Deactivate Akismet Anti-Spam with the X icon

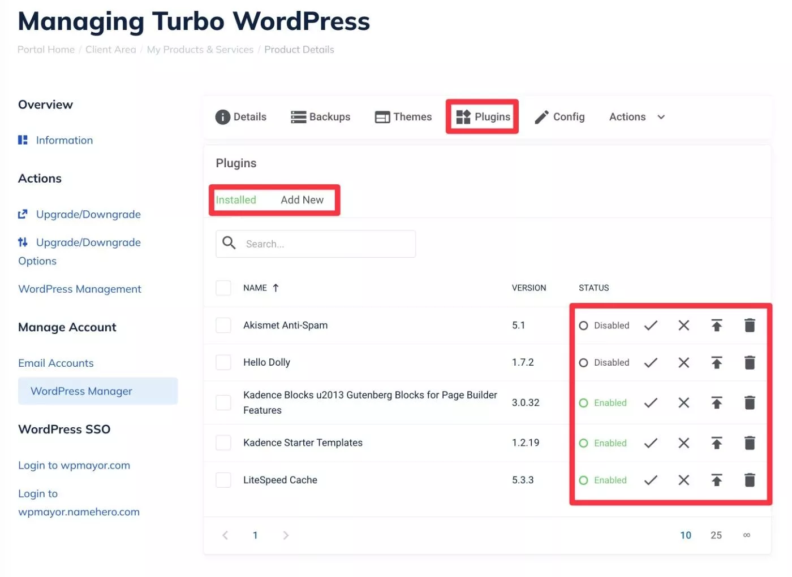pyautogui.click(x=683, y=326)
